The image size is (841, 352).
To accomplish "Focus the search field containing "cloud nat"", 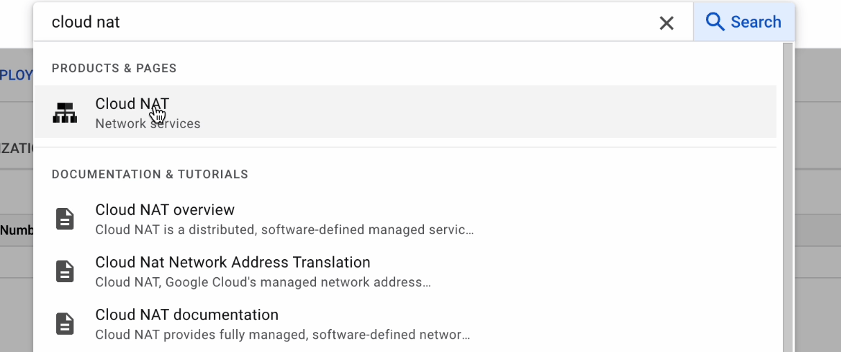I will point(346,22).
